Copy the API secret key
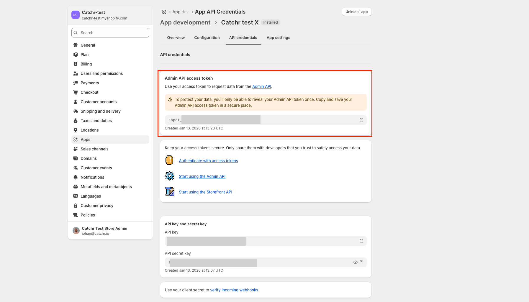Image resolution: width=529 pixels, height=302 pixels. (x=361, y=262)
